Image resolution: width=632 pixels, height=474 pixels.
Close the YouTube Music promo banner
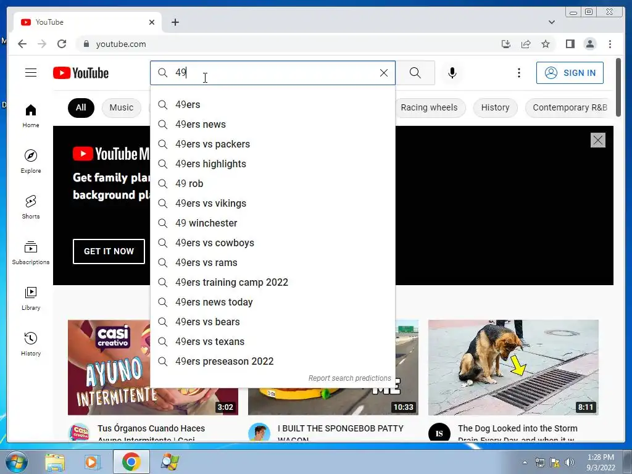pos(597,140)
